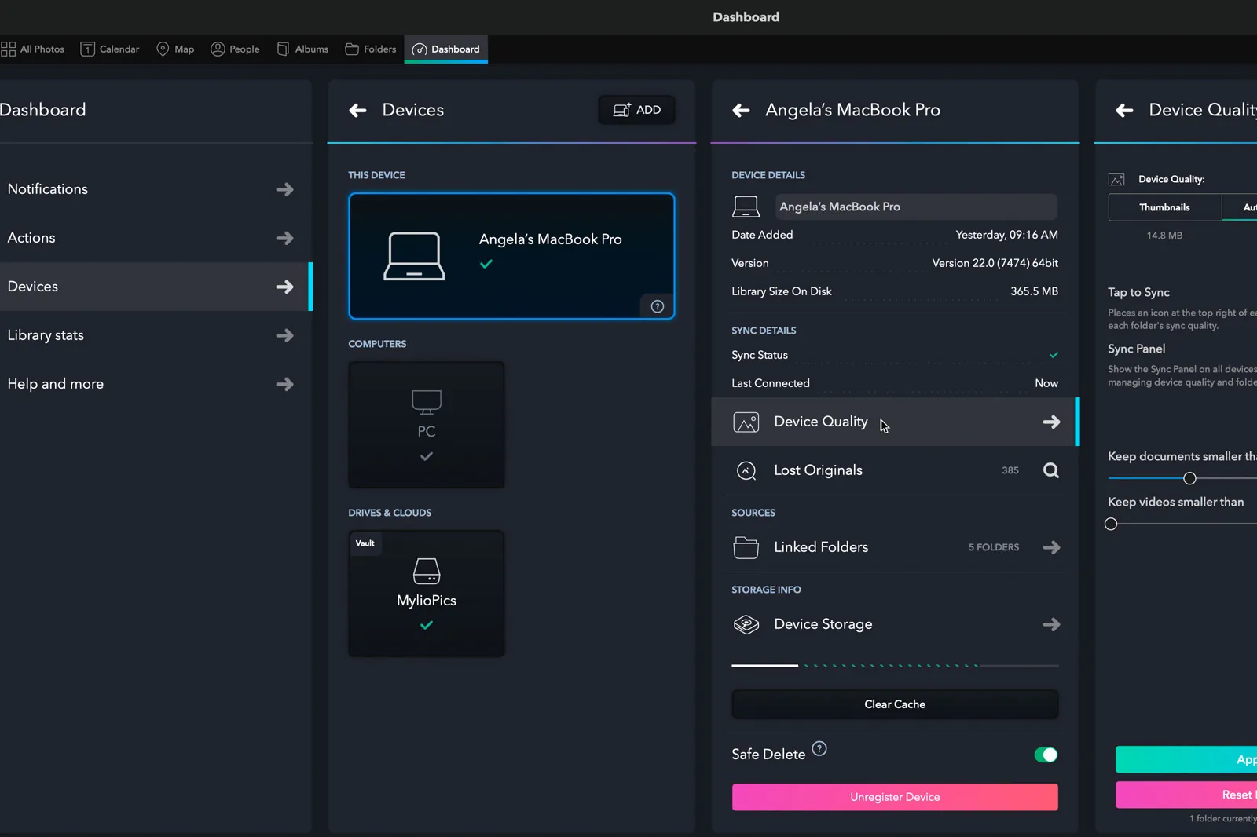Go to the People tab

click(x=235, y=49)
